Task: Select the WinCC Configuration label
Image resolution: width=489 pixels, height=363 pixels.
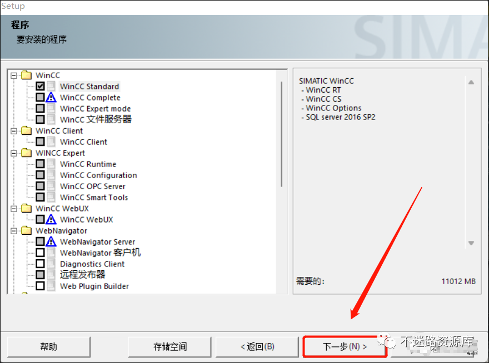Action: click(x=98, y=175)
